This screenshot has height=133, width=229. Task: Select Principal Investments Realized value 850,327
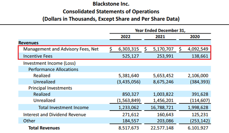tap(131, 94)
